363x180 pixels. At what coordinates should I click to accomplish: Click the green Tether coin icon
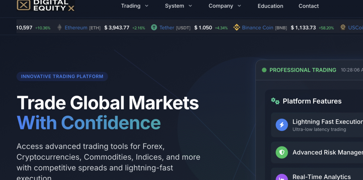click(154, 27)
